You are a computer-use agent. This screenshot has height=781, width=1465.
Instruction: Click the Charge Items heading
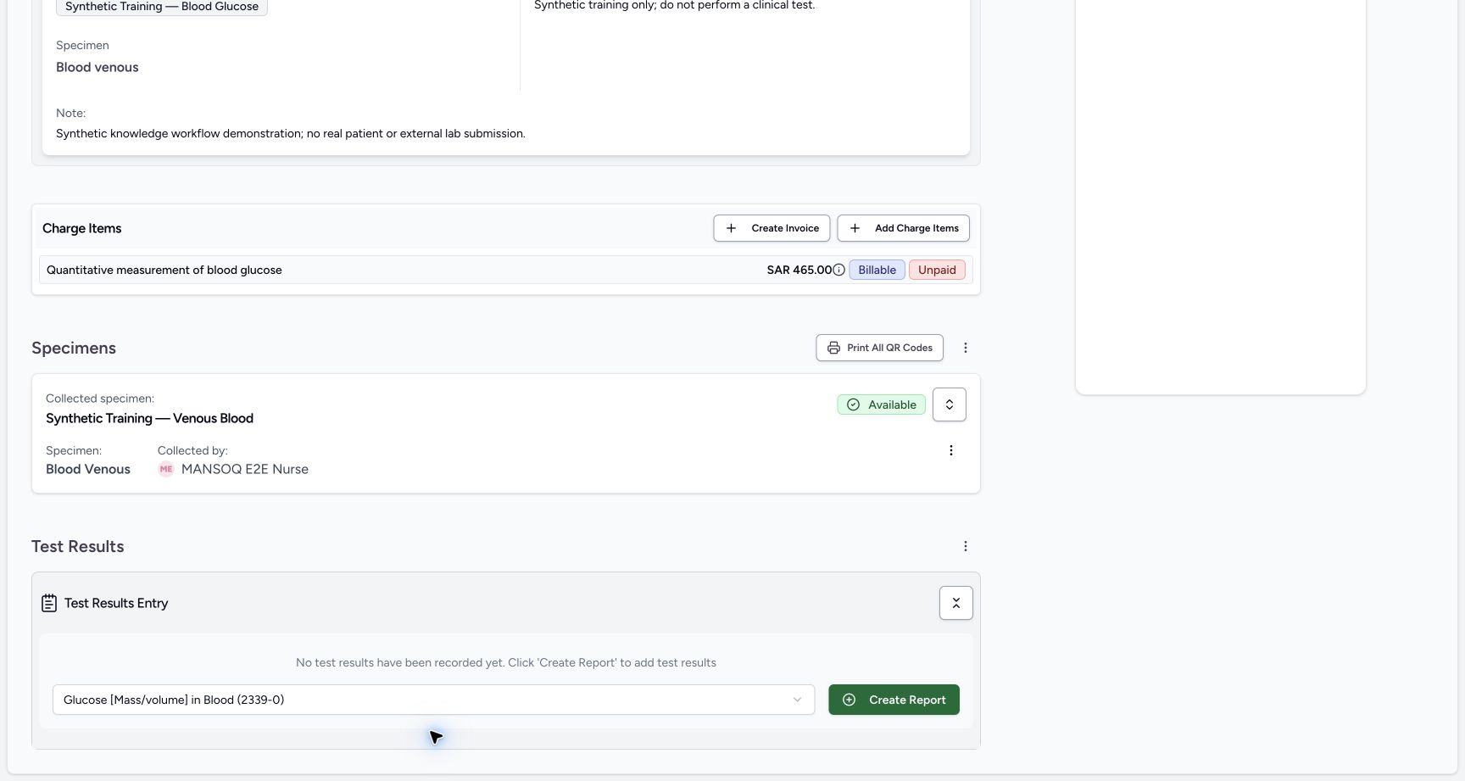coord(82,228)
